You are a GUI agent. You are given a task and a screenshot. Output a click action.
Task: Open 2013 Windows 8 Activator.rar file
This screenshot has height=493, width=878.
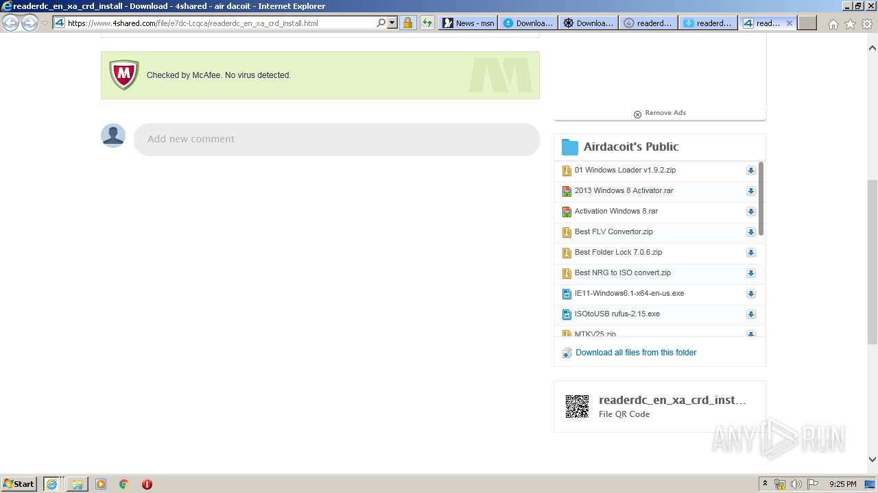(x=624, y=190)
